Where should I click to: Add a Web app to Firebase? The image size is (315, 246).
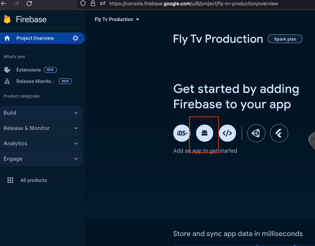click(x=227, y=134)
